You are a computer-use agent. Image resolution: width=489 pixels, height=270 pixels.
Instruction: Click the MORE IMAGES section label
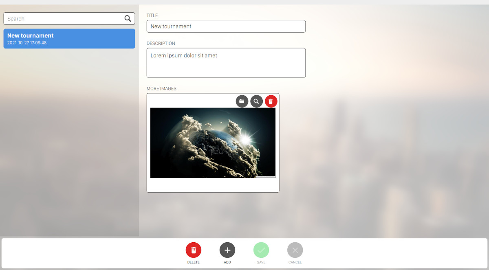pos(161,88)
